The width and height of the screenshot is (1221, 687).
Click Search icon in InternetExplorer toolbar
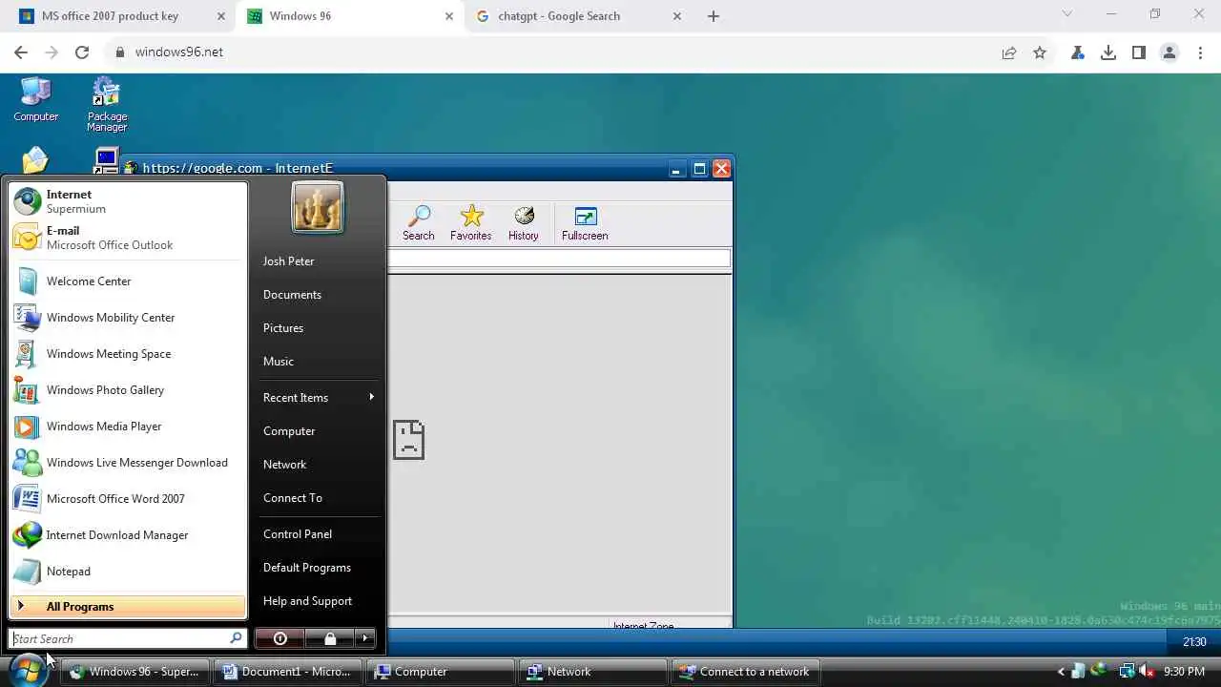coord(418,223)
